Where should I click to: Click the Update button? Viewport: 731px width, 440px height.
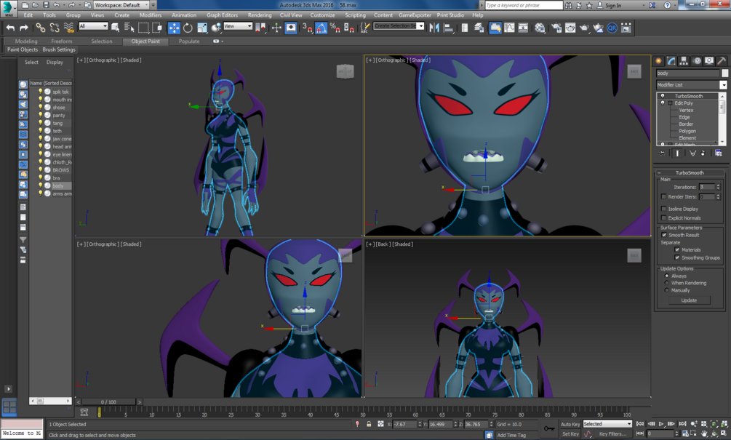coord(689,300)
